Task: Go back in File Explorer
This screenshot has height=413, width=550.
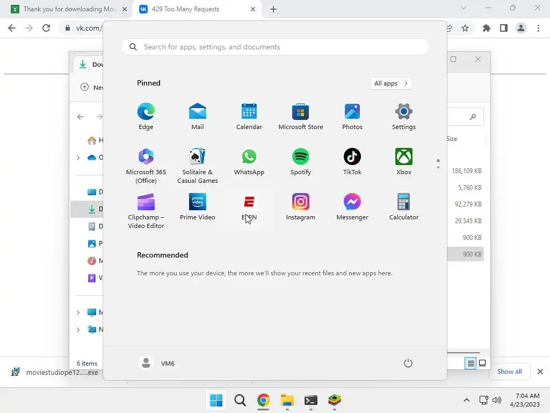Action: tap(81, 117)
